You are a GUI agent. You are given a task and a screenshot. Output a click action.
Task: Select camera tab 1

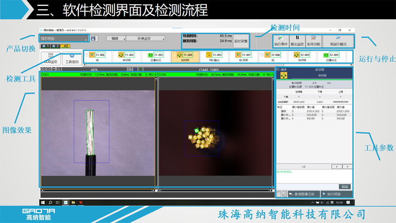point(45,46)
